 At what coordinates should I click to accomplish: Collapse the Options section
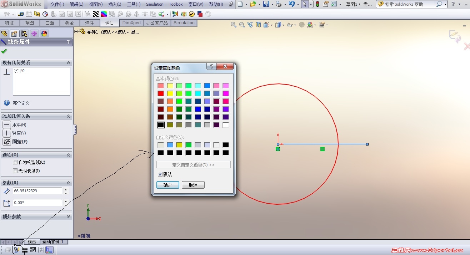pyautogui.click(x=68, y=155)
